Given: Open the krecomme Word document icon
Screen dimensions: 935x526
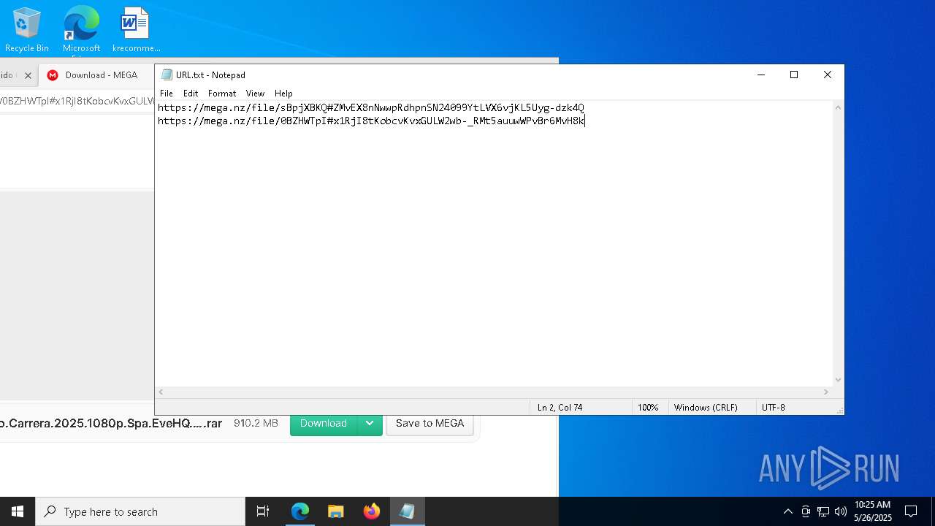Looking at the screenshot, I should coord(136,29).
